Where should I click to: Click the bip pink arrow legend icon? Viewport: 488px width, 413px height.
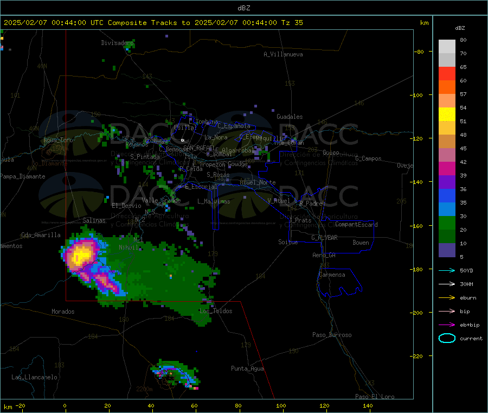(447, 311)
